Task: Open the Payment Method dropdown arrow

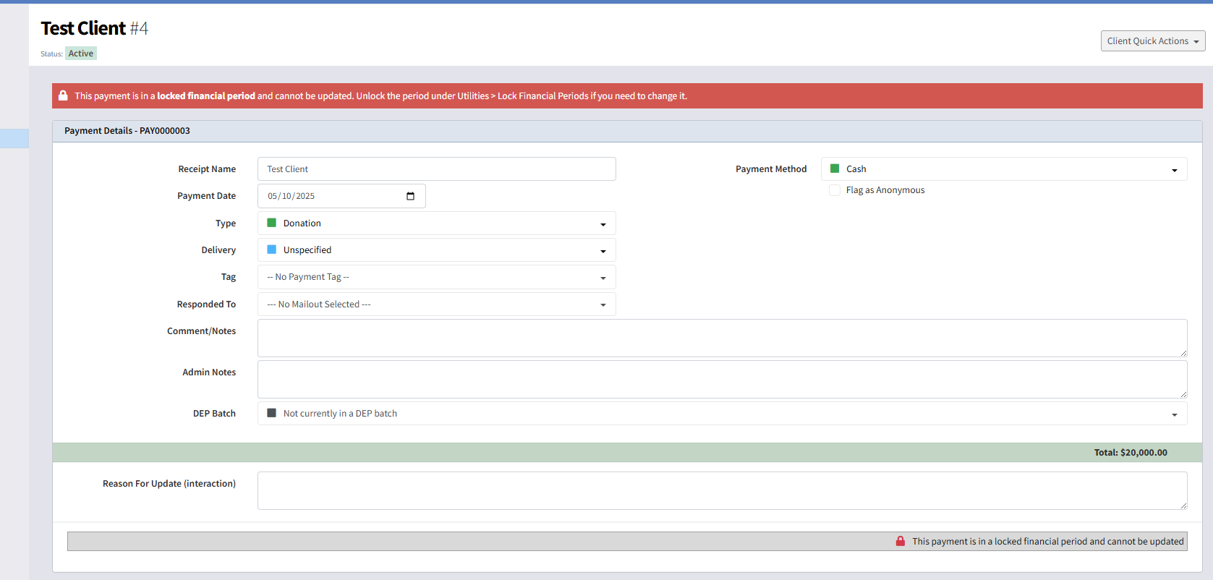Action: [x=1175, y=170]
